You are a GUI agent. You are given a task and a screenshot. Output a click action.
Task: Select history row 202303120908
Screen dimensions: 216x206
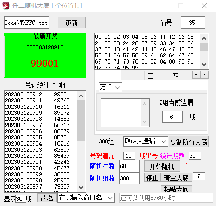[41, 119]
